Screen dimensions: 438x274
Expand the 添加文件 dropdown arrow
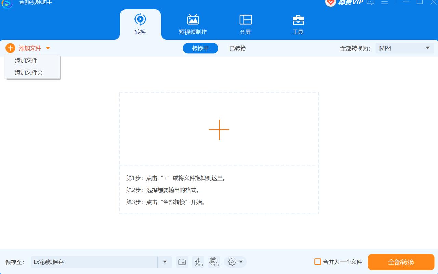[x=48, y=48]
